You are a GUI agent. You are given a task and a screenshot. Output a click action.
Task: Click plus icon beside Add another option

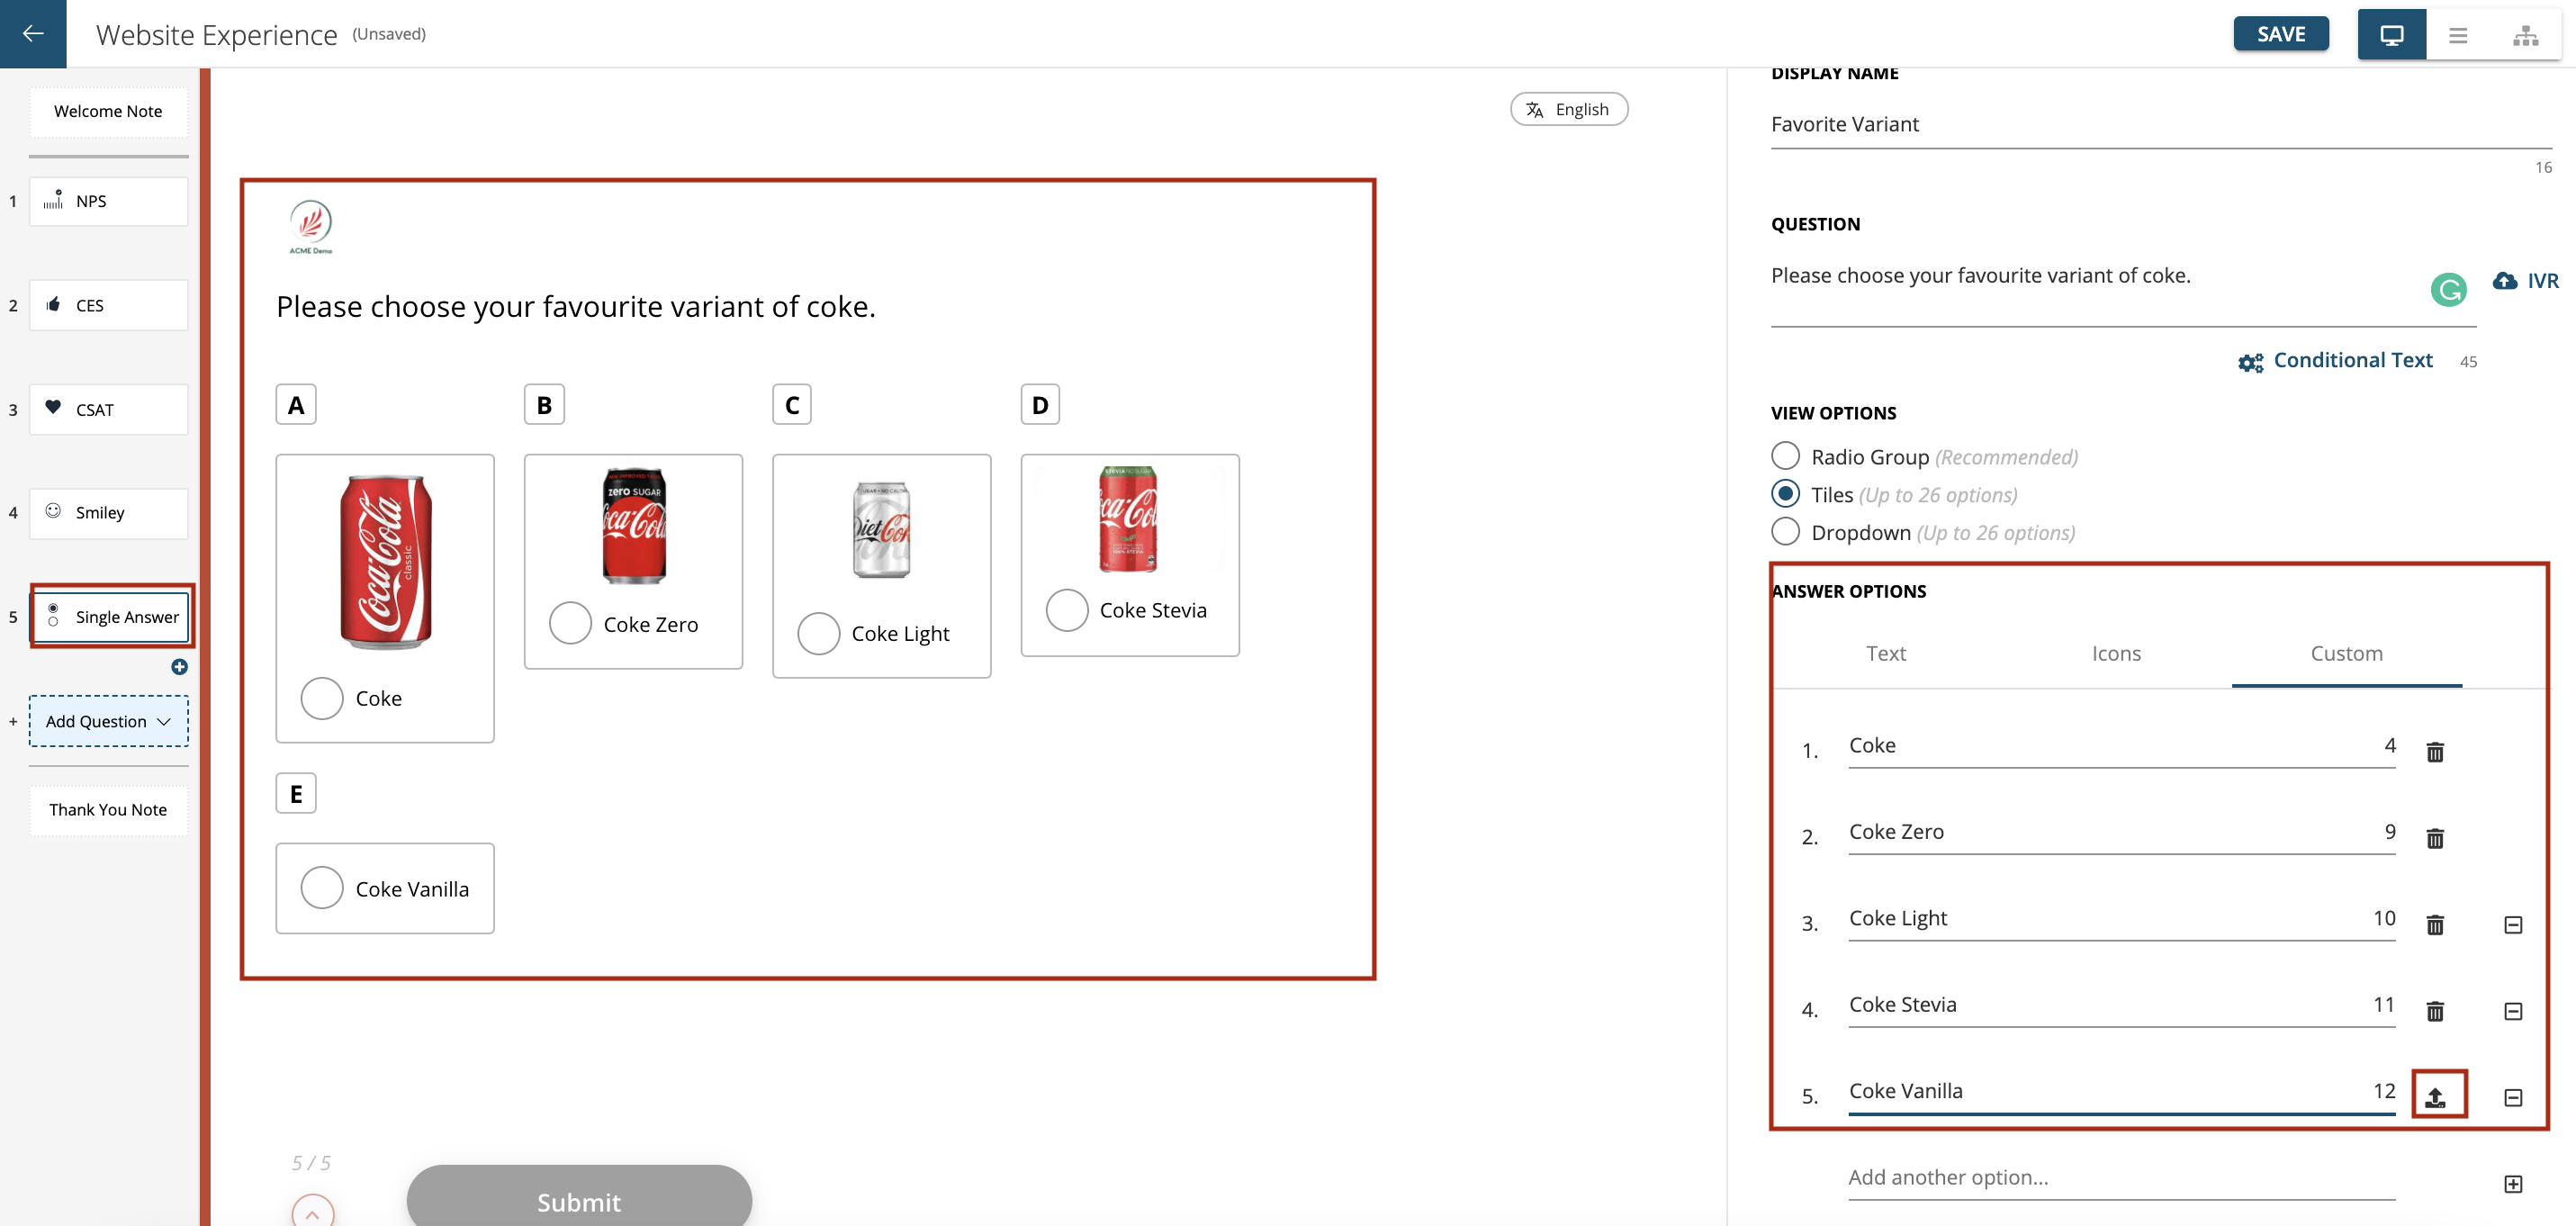[x=2513, y=1184]
